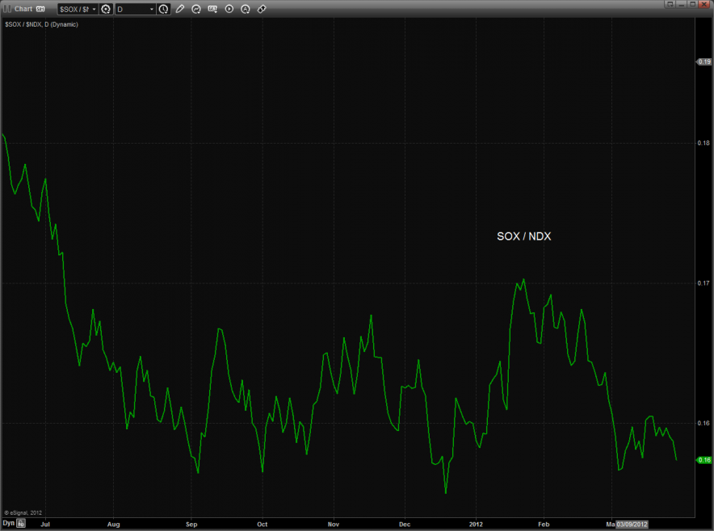Viewport: 714px width, 531px height.
Task: Select the pencil drawing tool
Action: coord(179,9)
